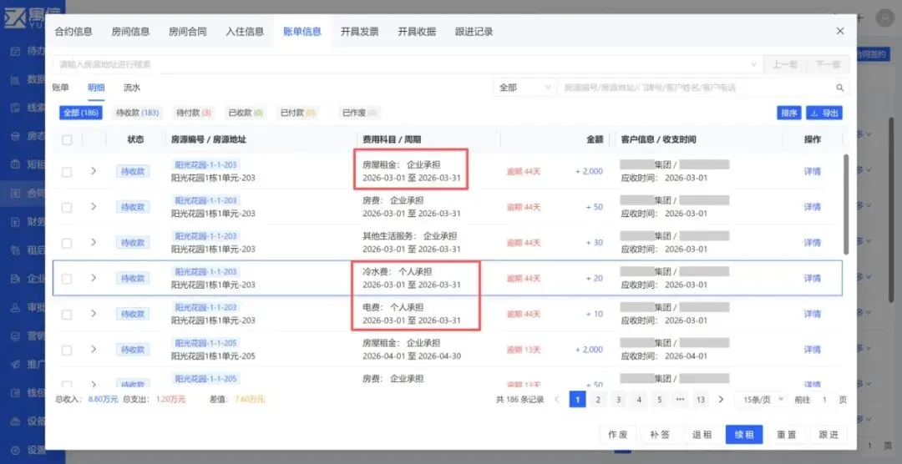Go to next page with right arrow
This screenshot has width=902, height=464.
(x=721, y=399)
